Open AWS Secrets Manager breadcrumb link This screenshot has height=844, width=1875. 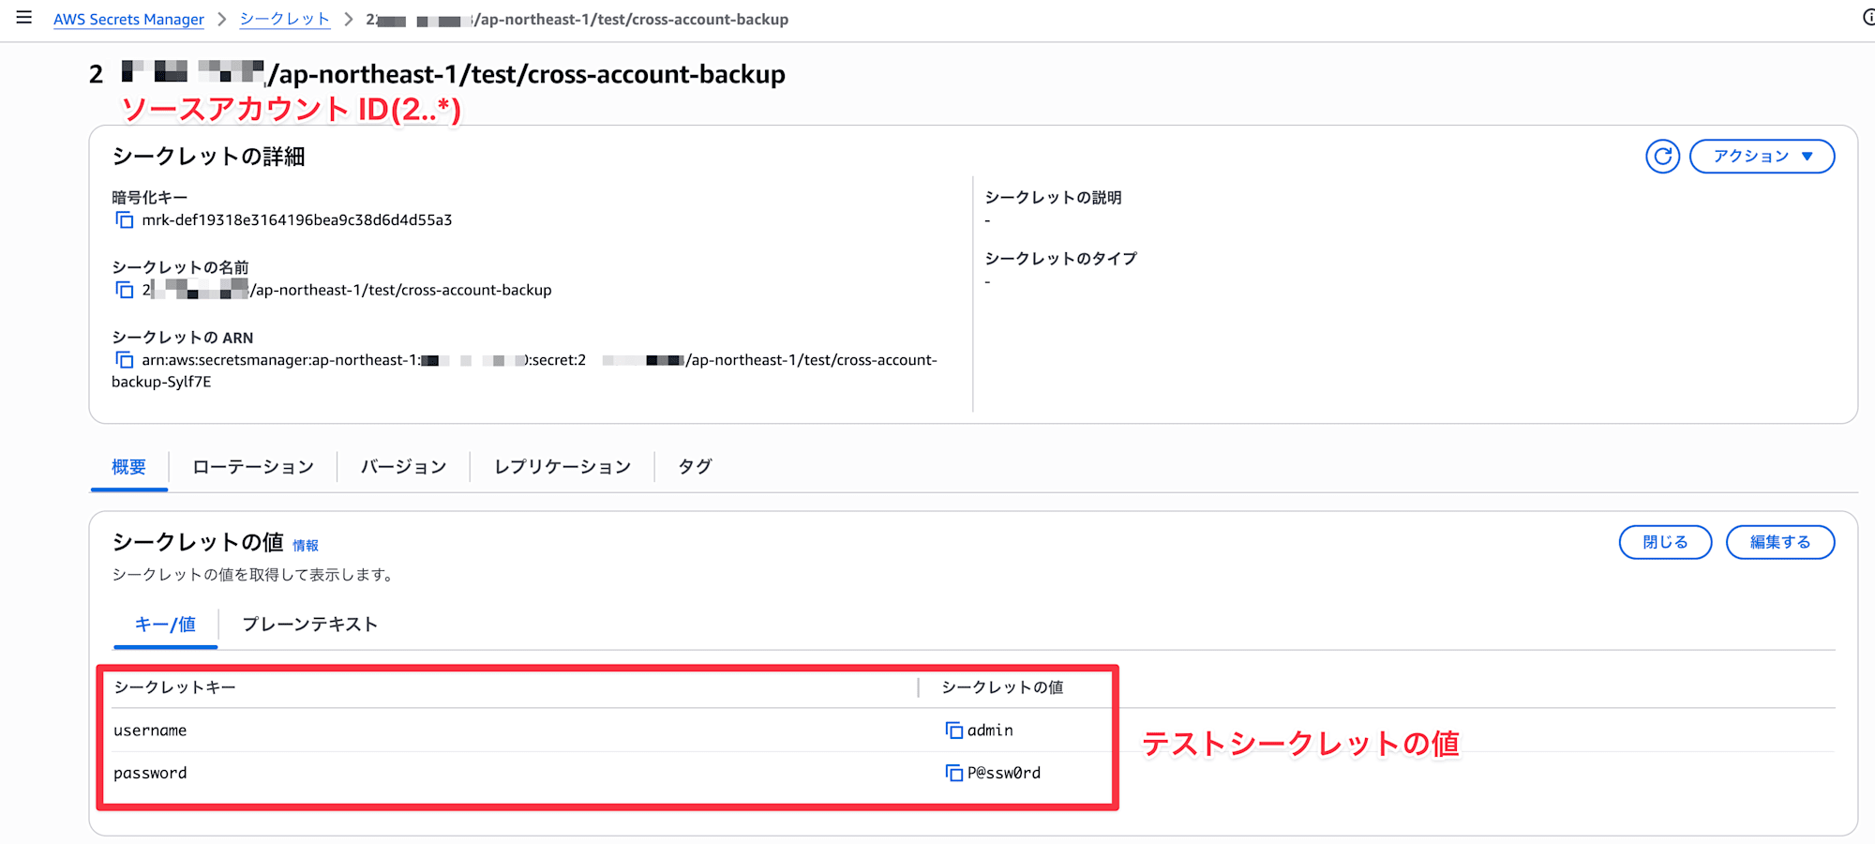click(x=128, y=19)
